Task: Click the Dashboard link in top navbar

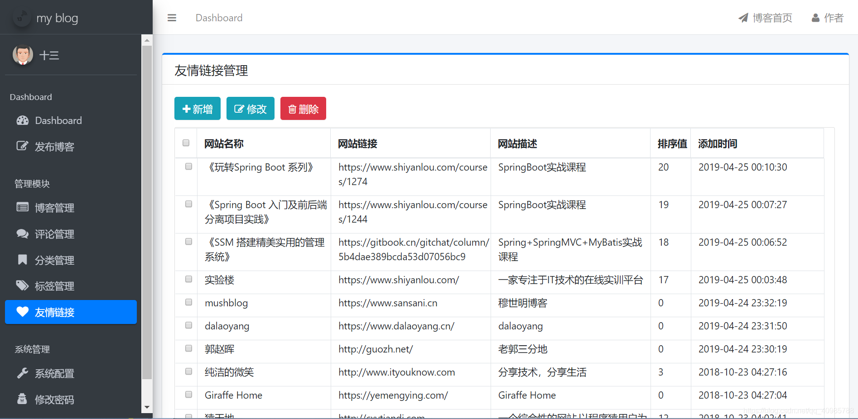Action: click(x=219, y=18)
